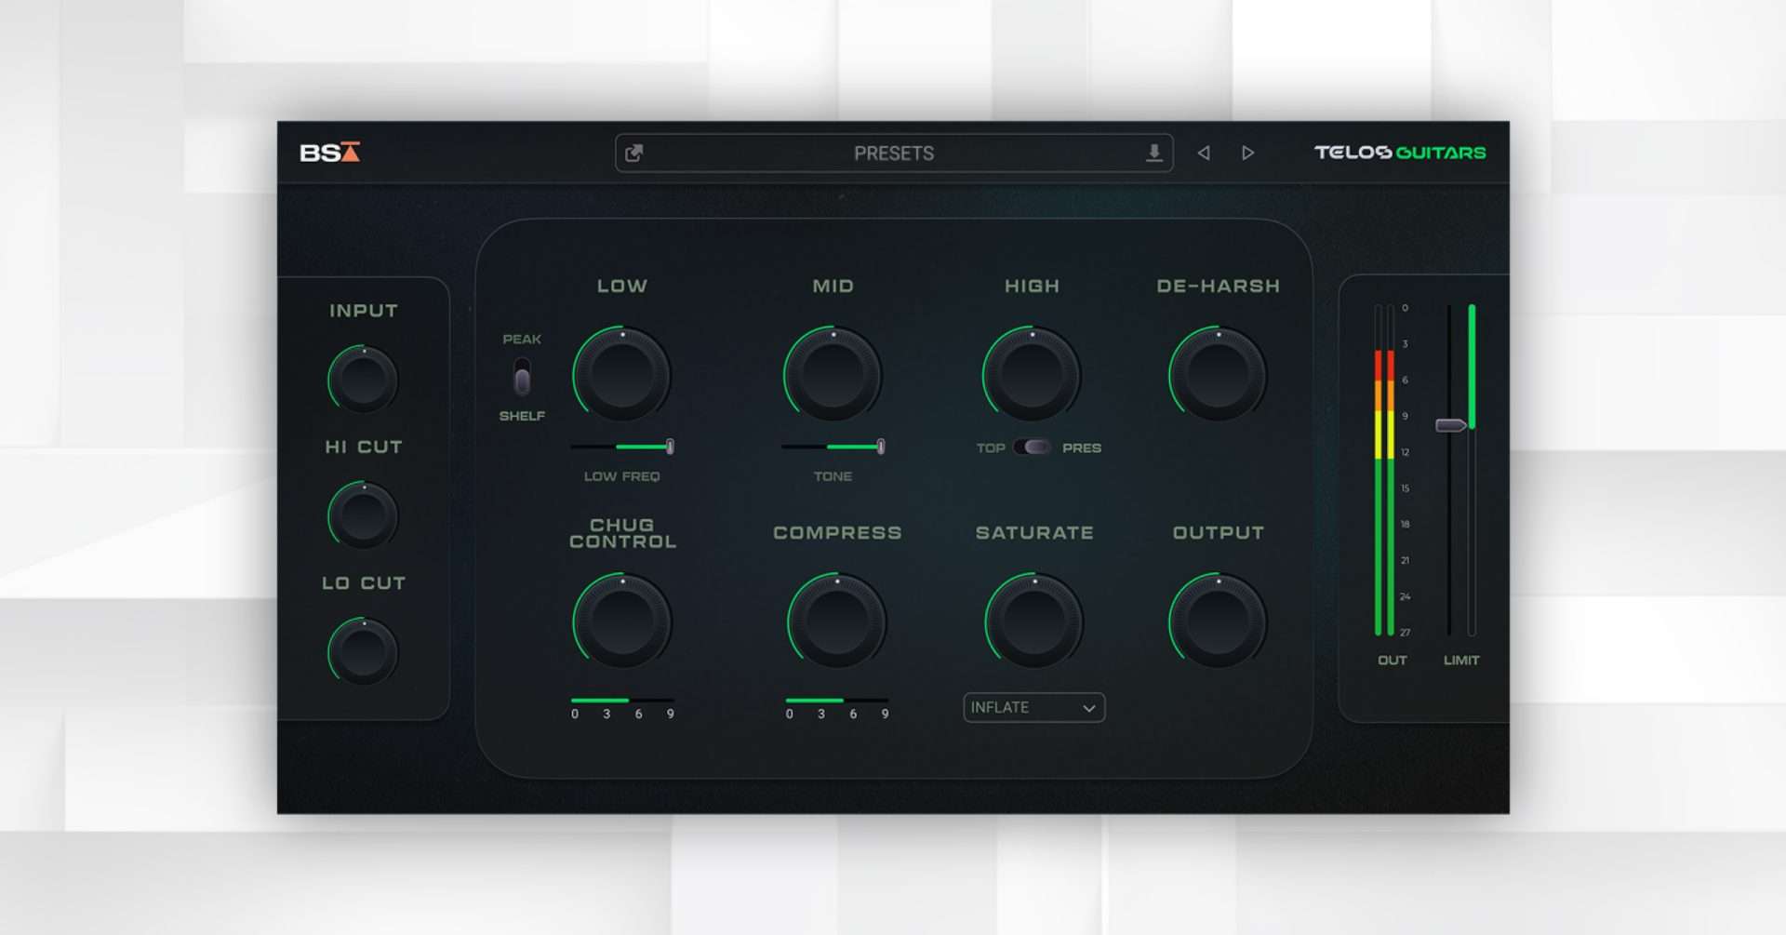This screenshot has height=935, width=1786.
Task: Click the COMPRESS reduction meter
Action: (837, 700)
